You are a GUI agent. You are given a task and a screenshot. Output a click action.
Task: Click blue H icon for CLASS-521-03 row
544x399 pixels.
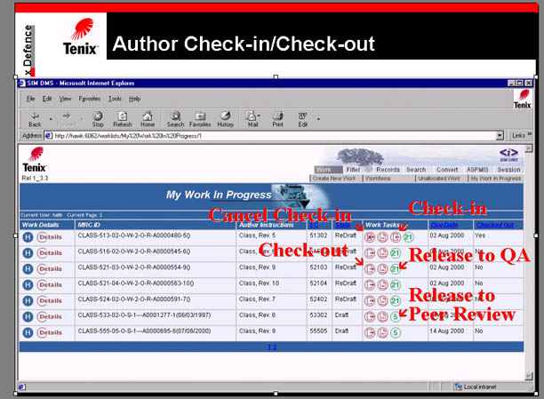[x=28, y=269]
